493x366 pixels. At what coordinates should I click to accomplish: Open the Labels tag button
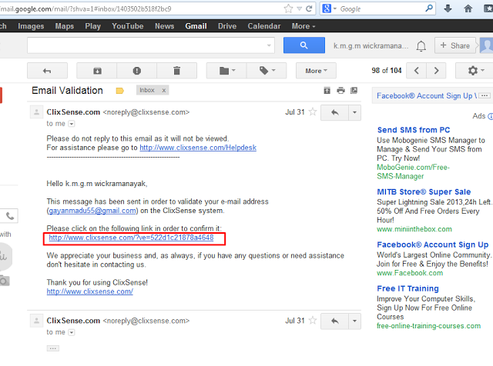point(267,71)
